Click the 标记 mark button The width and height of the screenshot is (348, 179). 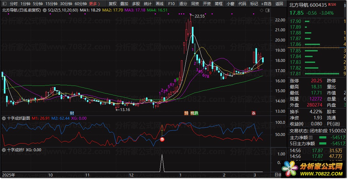click(x=254, y=4)
